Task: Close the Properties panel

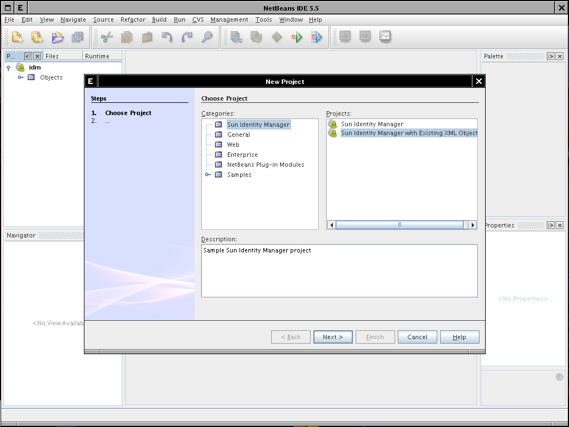Action: tap(560, 226)
